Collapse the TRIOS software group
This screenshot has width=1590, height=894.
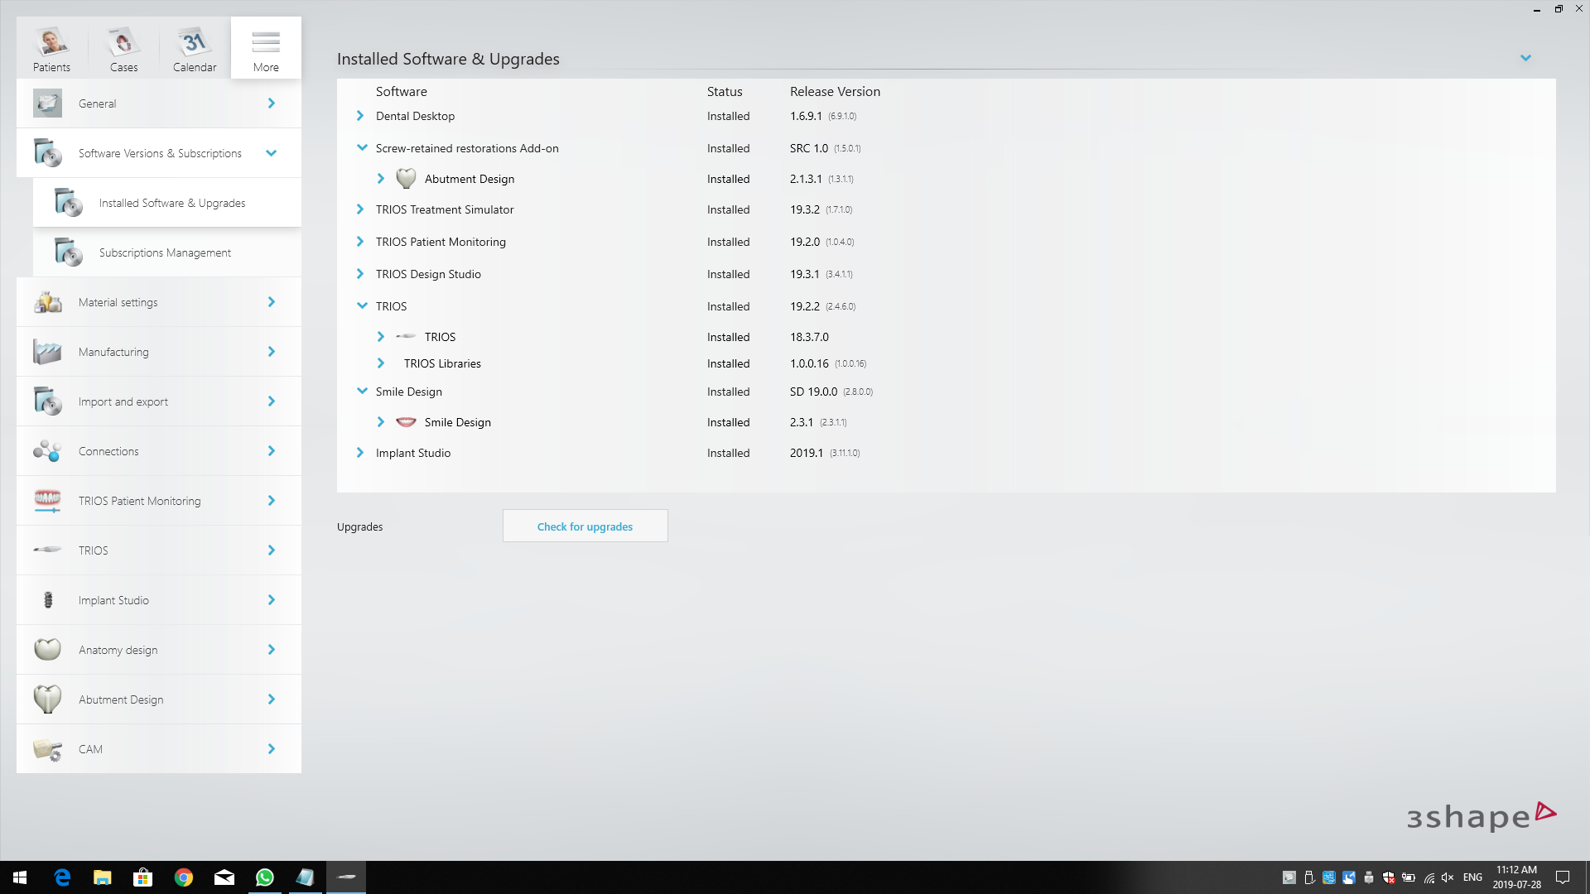point(362,305)
